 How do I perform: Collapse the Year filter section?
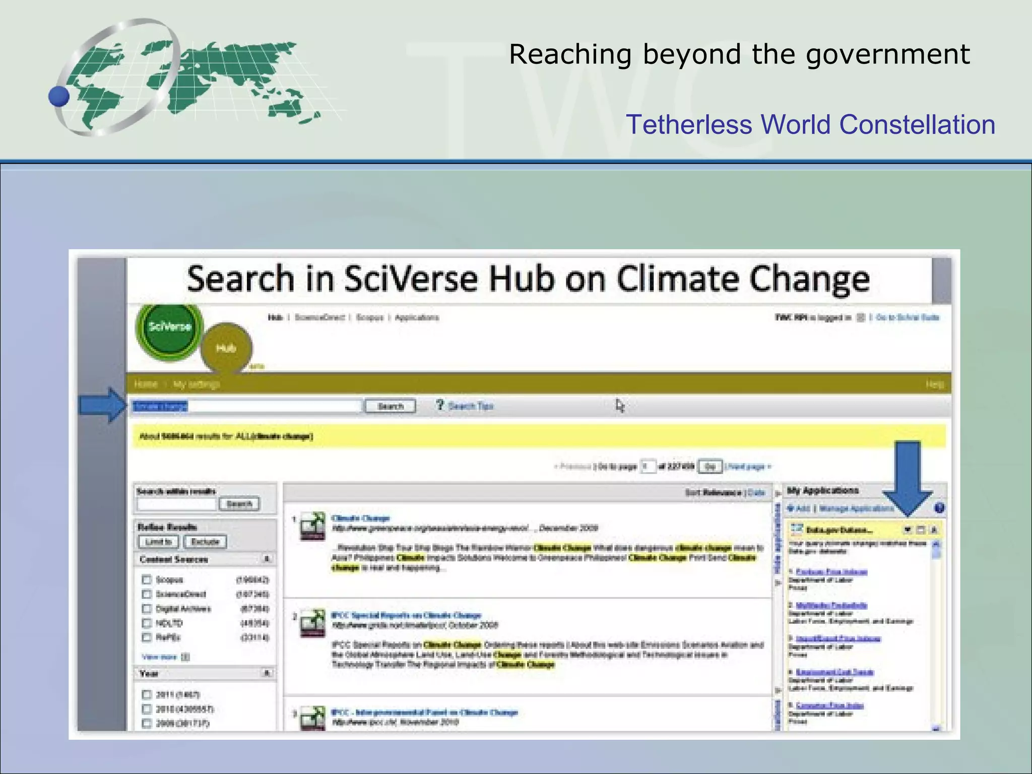[267, 673]
